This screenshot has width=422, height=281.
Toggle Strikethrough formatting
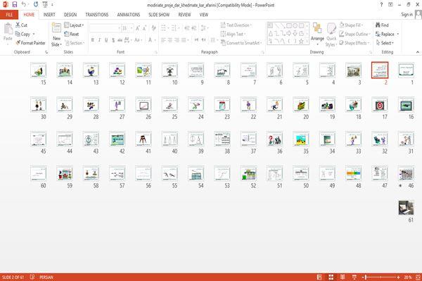click(x=120, y=40)
